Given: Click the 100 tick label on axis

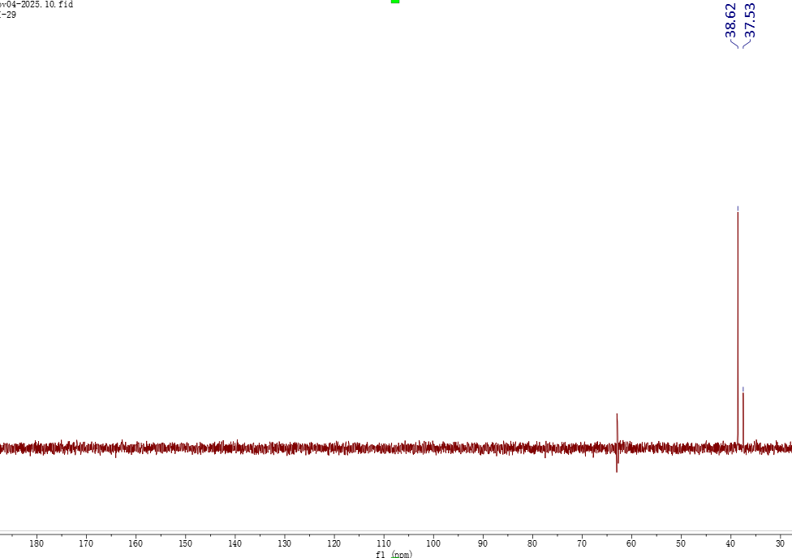Looking at the screenshot, I should click(x=433, y=543).
